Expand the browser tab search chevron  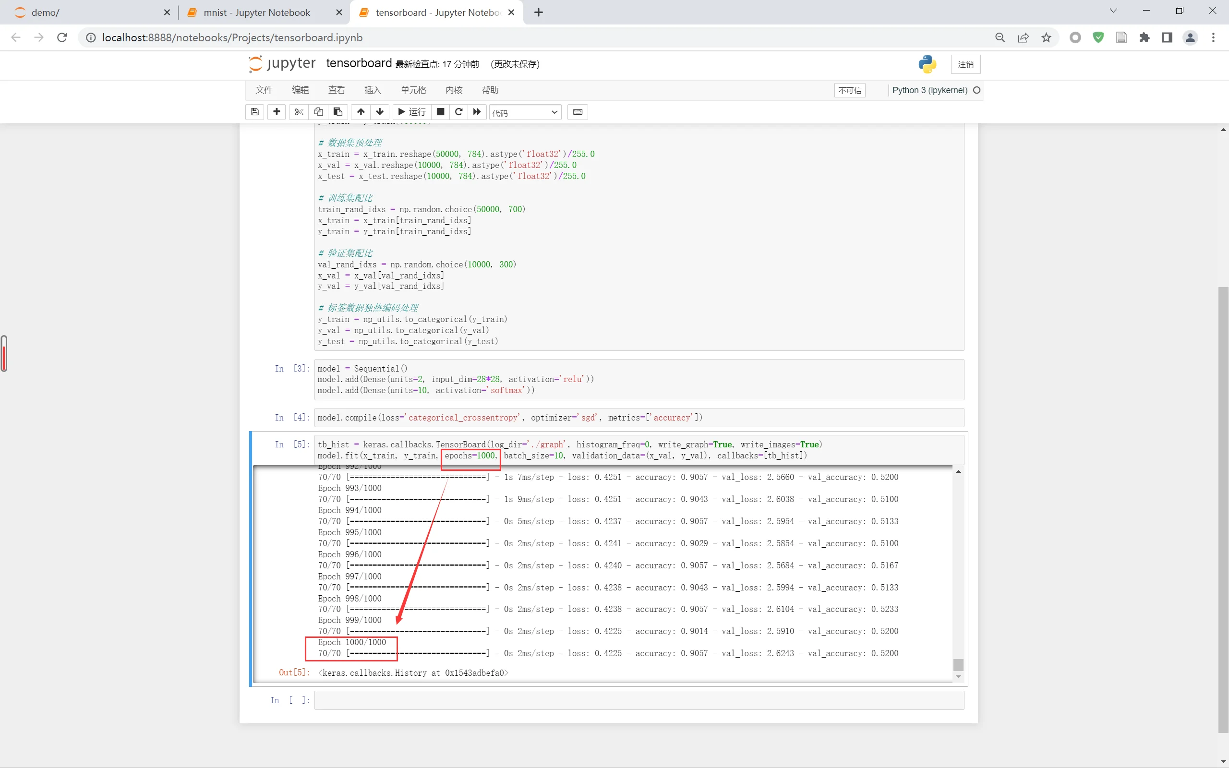[x=1113, y=11]
